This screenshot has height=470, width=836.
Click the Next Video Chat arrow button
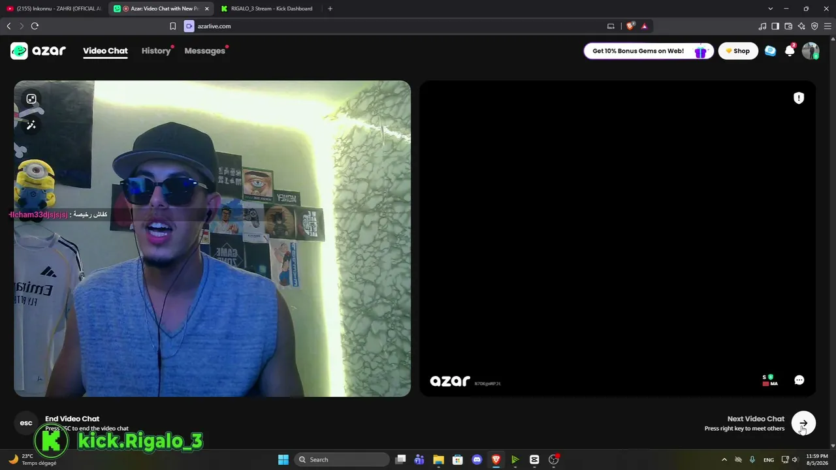point(803,423)
